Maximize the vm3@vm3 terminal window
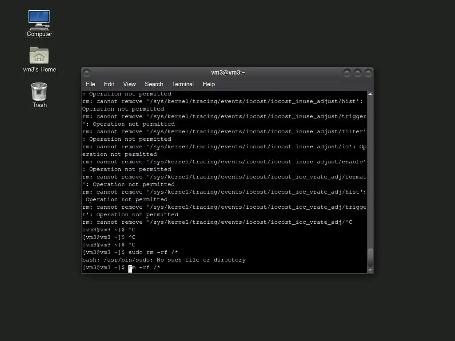455x341 pixels. [358, 72]
